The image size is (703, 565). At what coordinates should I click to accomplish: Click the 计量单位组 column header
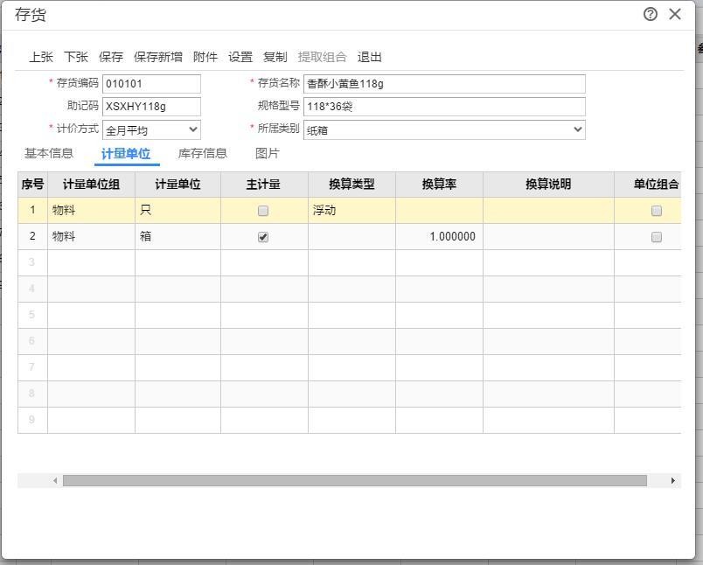[x=92, y=185]
